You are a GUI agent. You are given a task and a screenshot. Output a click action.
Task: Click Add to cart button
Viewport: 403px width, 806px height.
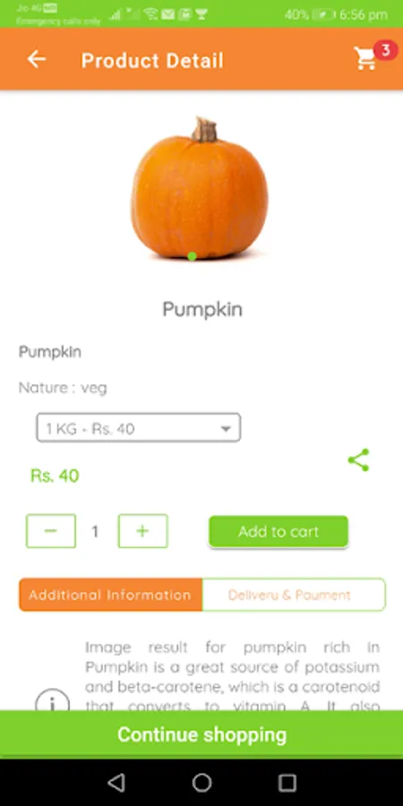279,531
